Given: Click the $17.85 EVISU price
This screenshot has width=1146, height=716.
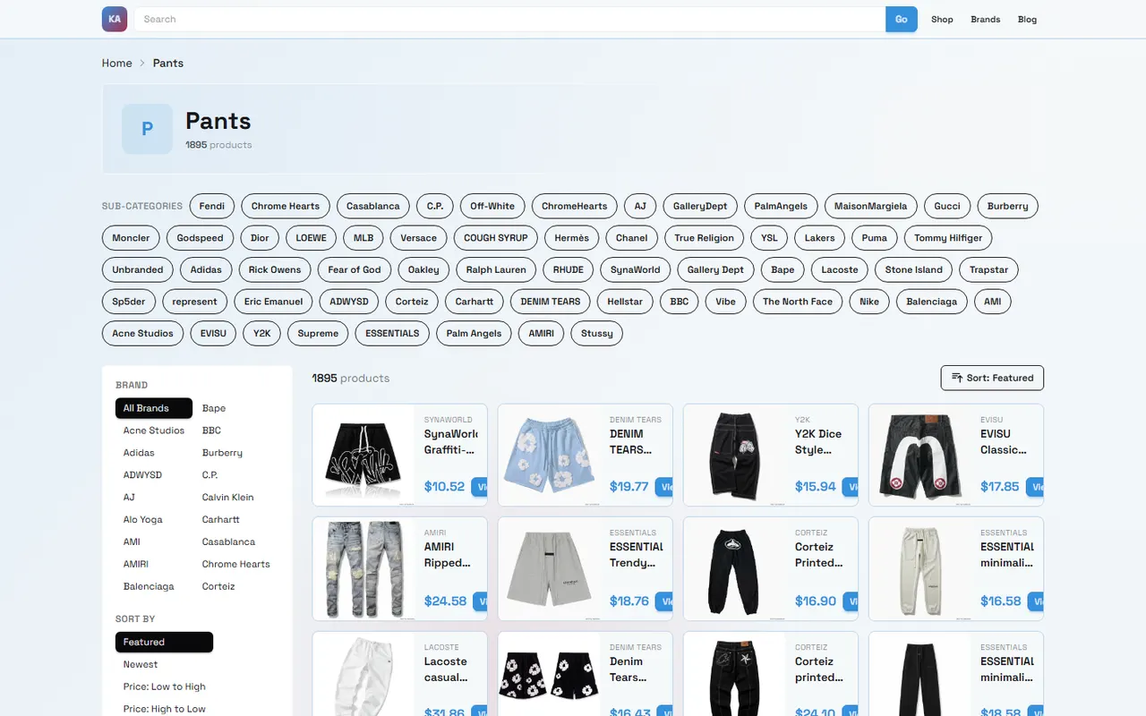Looking at the screenshot, I should [x=1000, y=487].
